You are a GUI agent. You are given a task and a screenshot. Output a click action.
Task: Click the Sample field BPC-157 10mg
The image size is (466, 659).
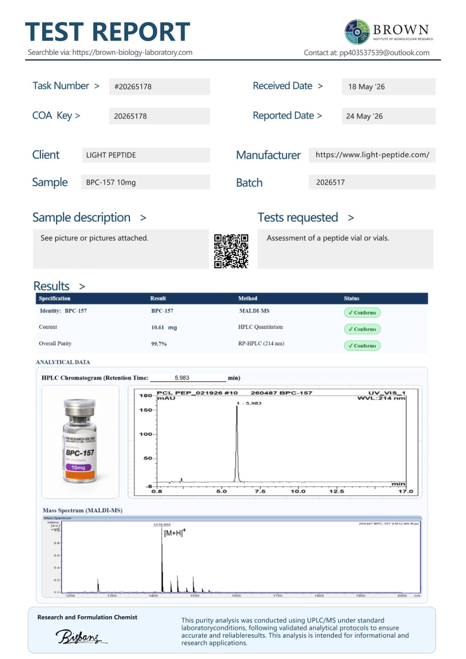pyautogui.click(x=146, y=182)
